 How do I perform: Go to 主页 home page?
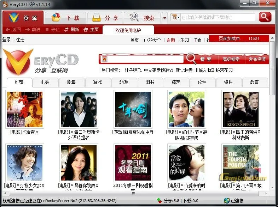tap(91, 30)
